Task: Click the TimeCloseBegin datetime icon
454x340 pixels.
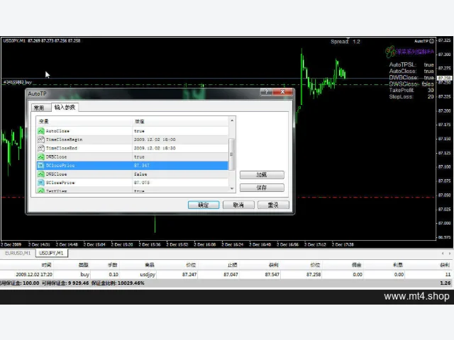Action: click(41, 140)
